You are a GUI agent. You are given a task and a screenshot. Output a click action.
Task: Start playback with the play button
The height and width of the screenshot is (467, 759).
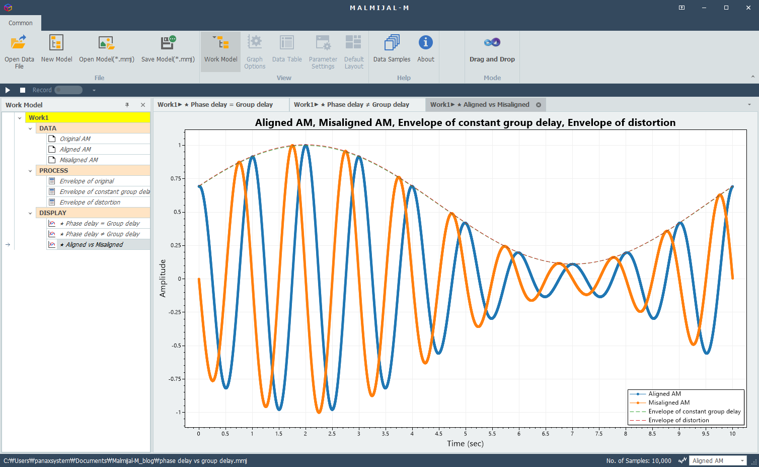8,90
